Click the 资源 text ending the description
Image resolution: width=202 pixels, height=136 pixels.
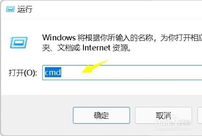click(x=122, y=48)
